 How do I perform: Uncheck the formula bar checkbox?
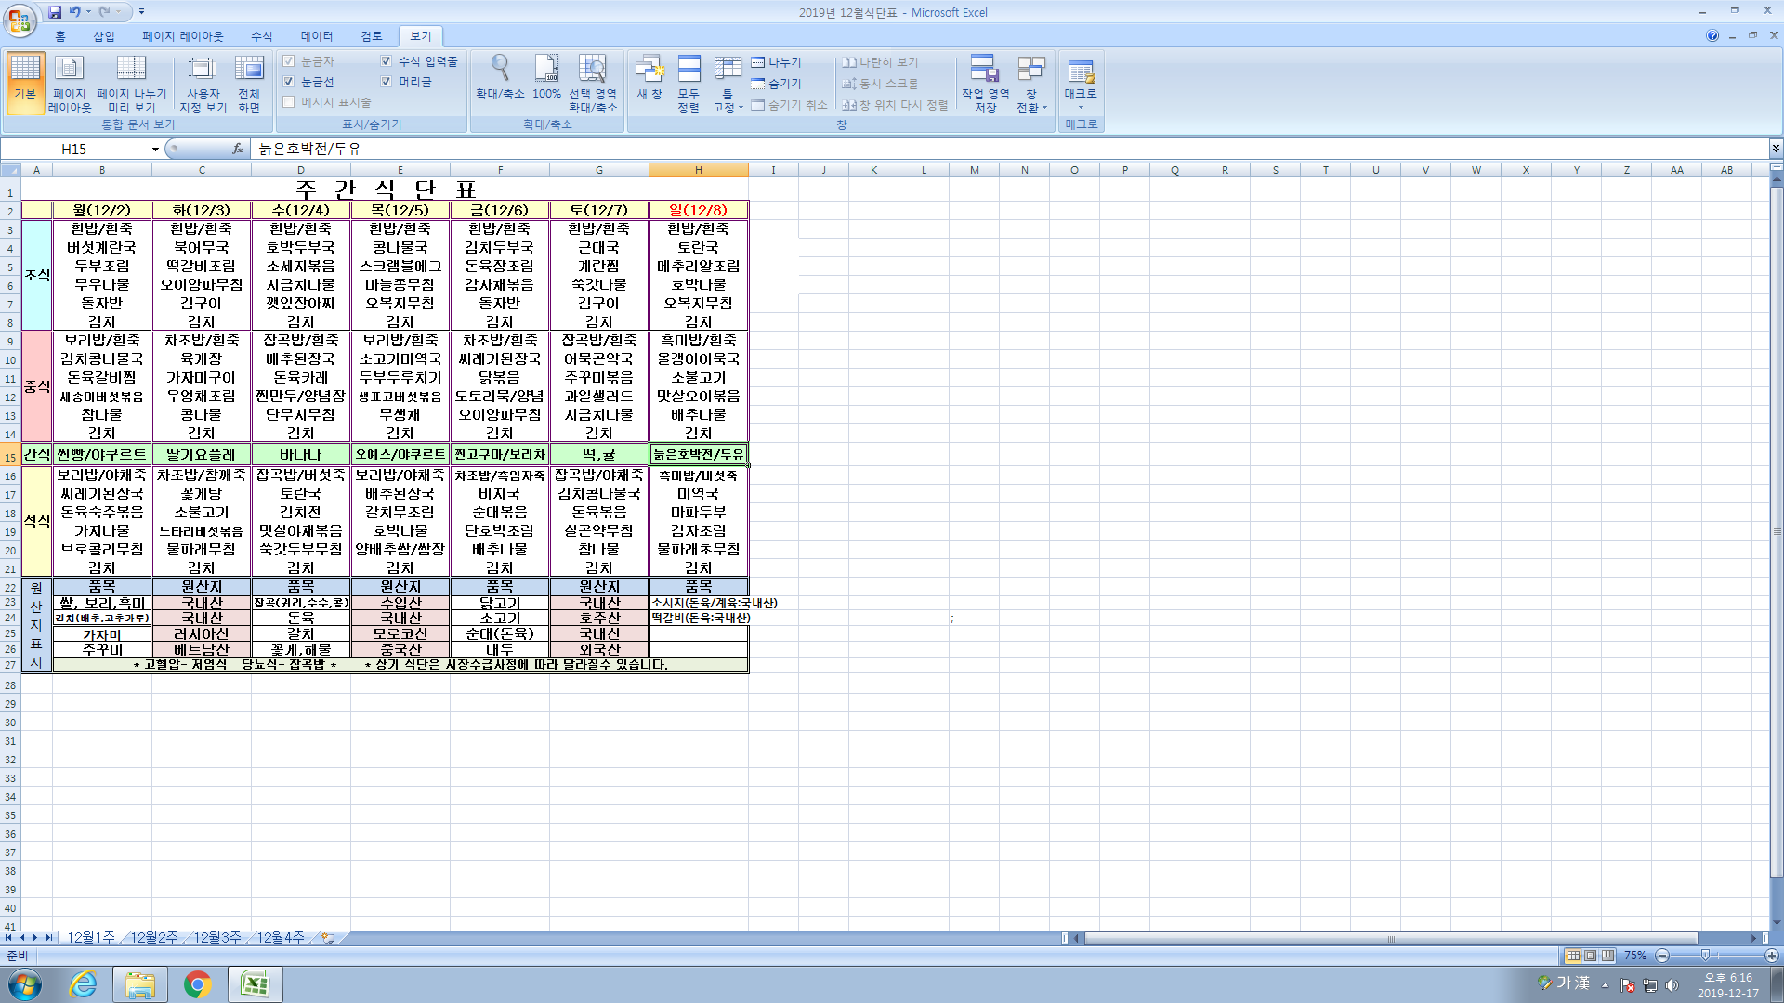coord(387,61)
